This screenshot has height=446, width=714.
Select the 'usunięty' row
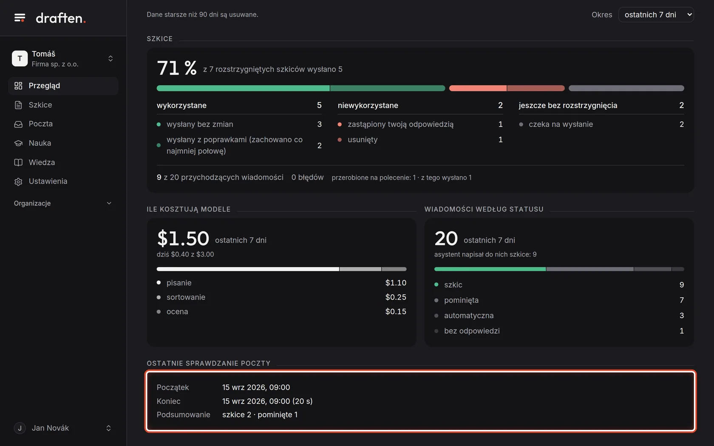[x=420, y=140]
